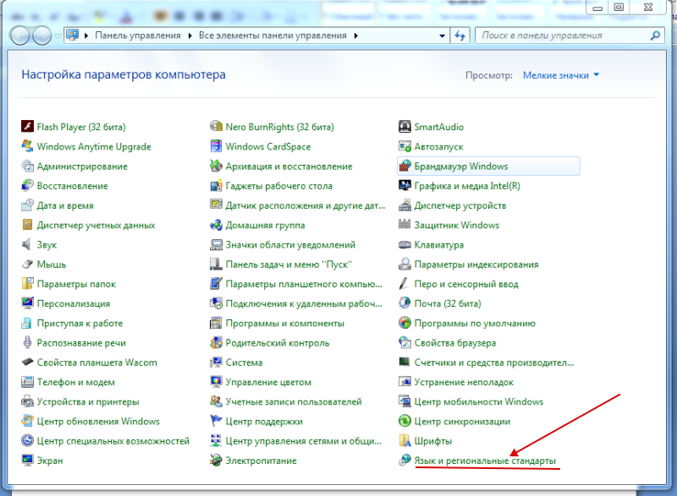677x496 pixels.
Task: Open Центр обновления Windows link
Action: click(x=98, y=421)
